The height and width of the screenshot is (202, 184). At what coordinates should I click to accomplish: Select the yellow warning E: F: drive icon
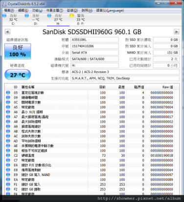click(x=71, y=16)
